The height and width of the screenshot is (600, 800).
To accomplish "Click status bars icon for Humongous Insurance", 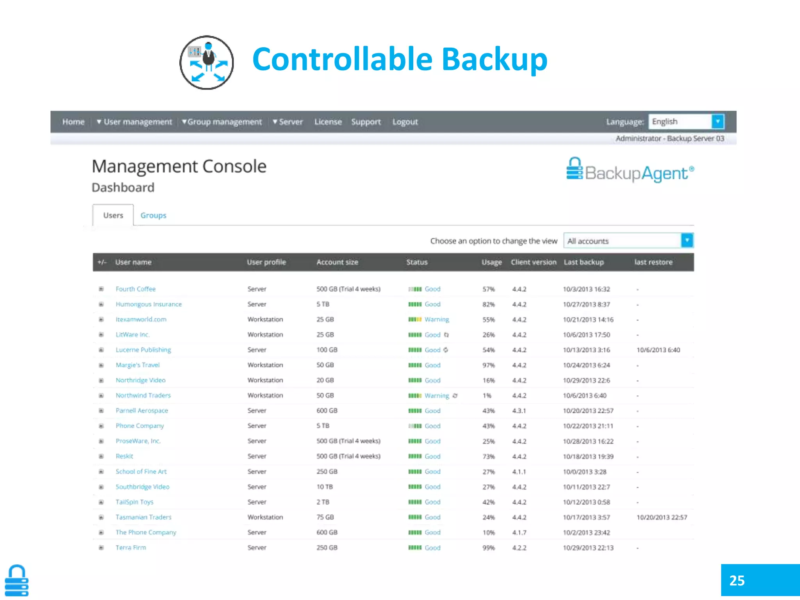I will (x=415, y=304).
